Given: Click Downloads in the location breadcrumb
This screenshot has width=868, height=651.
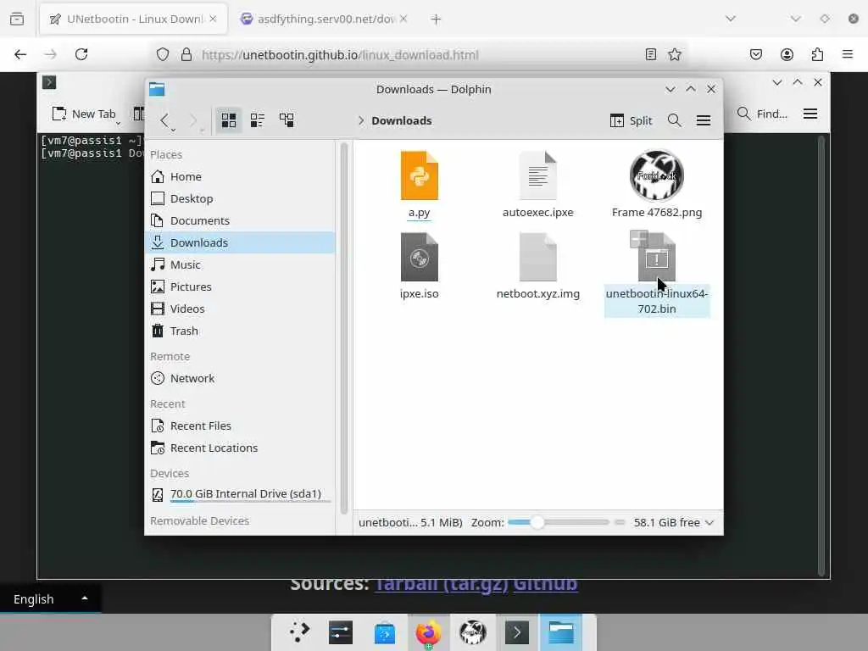Looking at the screenshot, I should click(x=401, y=120).
